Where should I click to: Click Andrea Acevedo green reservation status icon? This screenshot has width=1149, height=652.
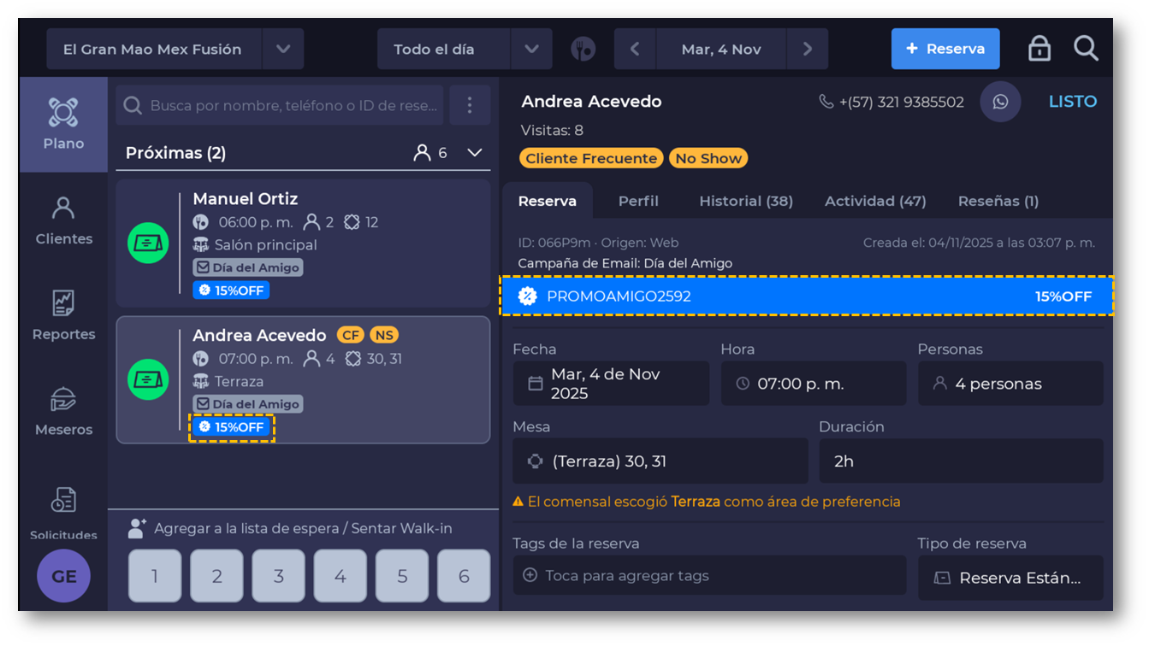(x=149, y=379)
